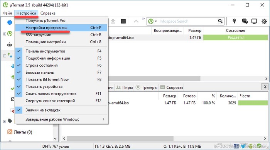
Task: Choose RSS-загрузчик menu entry
Action: (61, 35)
